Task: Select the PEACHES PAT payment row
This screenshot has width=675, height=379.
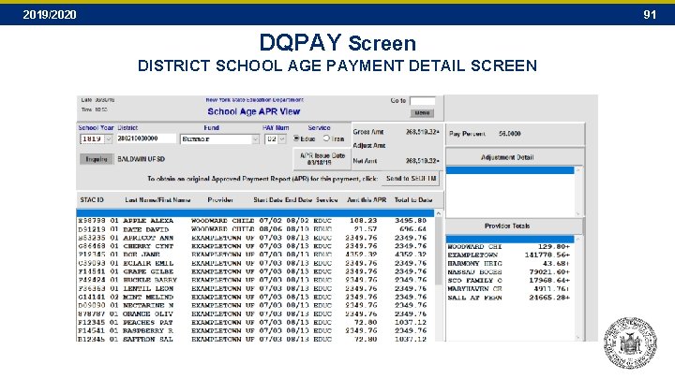Action: pyautogui.click(x=253, y=322)
